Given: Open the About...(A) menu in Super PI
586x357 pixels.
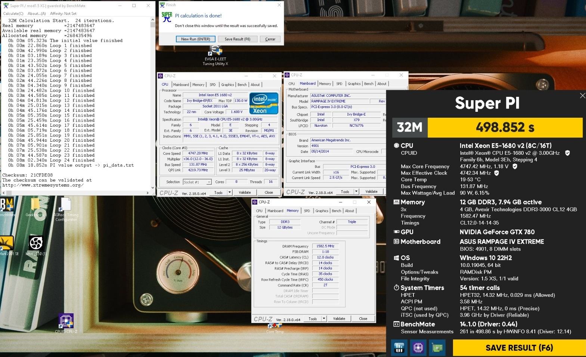Looking at the screenshot, I should [x=37, y=13].
